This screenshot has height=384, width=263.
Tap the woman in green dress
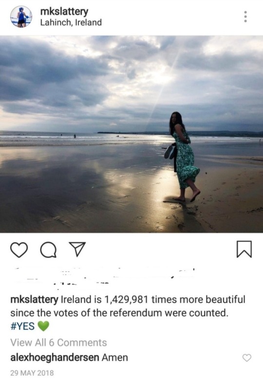[x=183, y=157]
